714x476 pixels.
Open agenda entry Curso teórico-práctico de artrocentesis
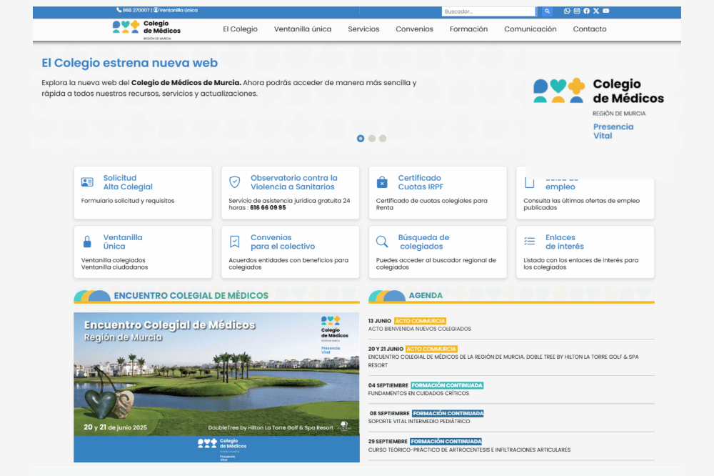click(469, 450)
